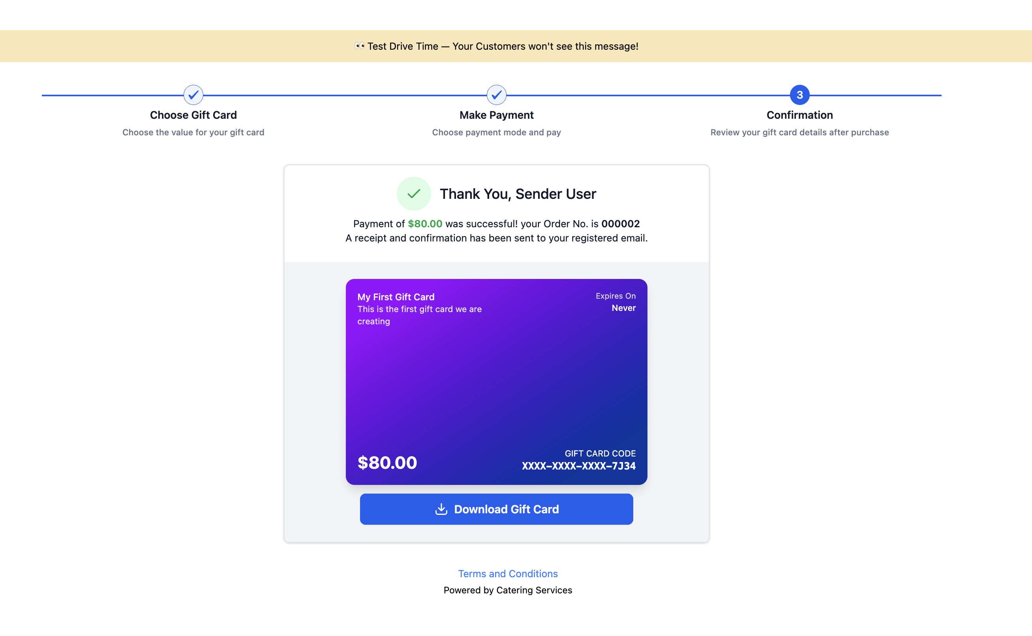Click the gift card code ending 7J34
The height and width of the screenshot is (636, 1032).
pyautogui.click(x=579, y=466)
